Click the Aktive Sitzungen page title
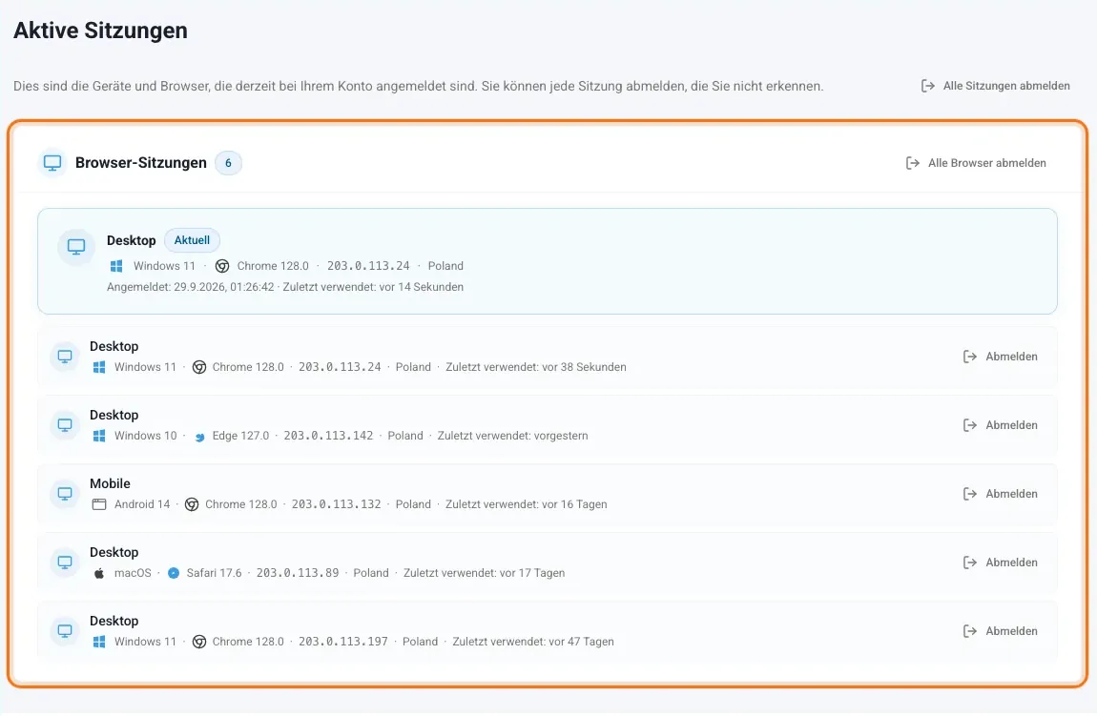1097x716 pixels. point(101,31)
